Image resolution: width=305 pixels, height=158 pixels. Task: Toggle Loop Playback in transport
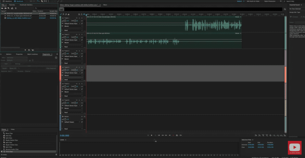(177, 135)
